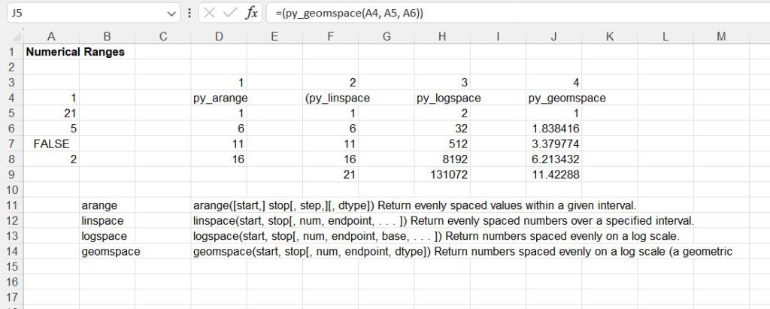
Task: Select cell with value 131072
Action: pos(448,174)
